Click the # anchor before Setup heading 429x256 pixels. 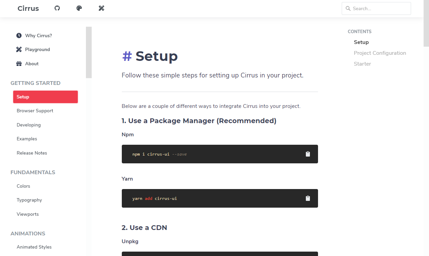click(x=127, y=56)
